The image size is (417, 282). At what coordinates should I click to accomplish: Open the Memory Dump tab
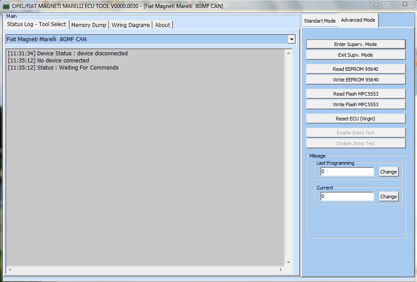(x=89, y=25)
